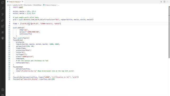Click the 'shading=0,' argument
Viewport: 170px width, 96px height.
20,59
